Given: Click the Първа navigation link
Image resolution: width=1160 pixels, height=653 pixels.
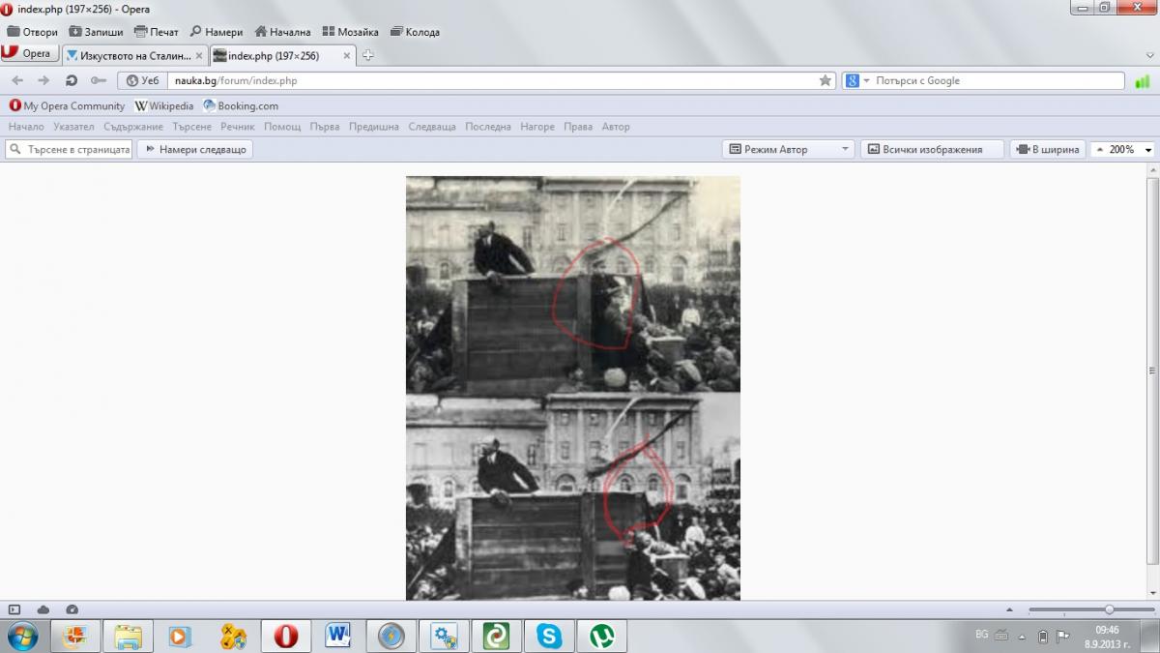Looking at the screenshot, I should coord(325,127).
